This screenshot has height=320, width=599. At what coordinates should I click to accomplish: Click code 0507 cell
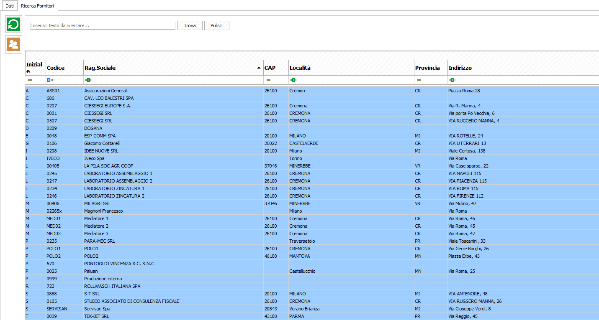point(64,121)
